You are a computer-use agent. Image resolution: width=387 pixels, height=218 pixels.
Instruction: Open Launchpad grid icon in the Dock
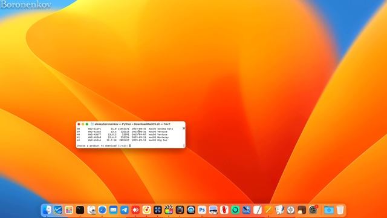click(x=69, y=210)
